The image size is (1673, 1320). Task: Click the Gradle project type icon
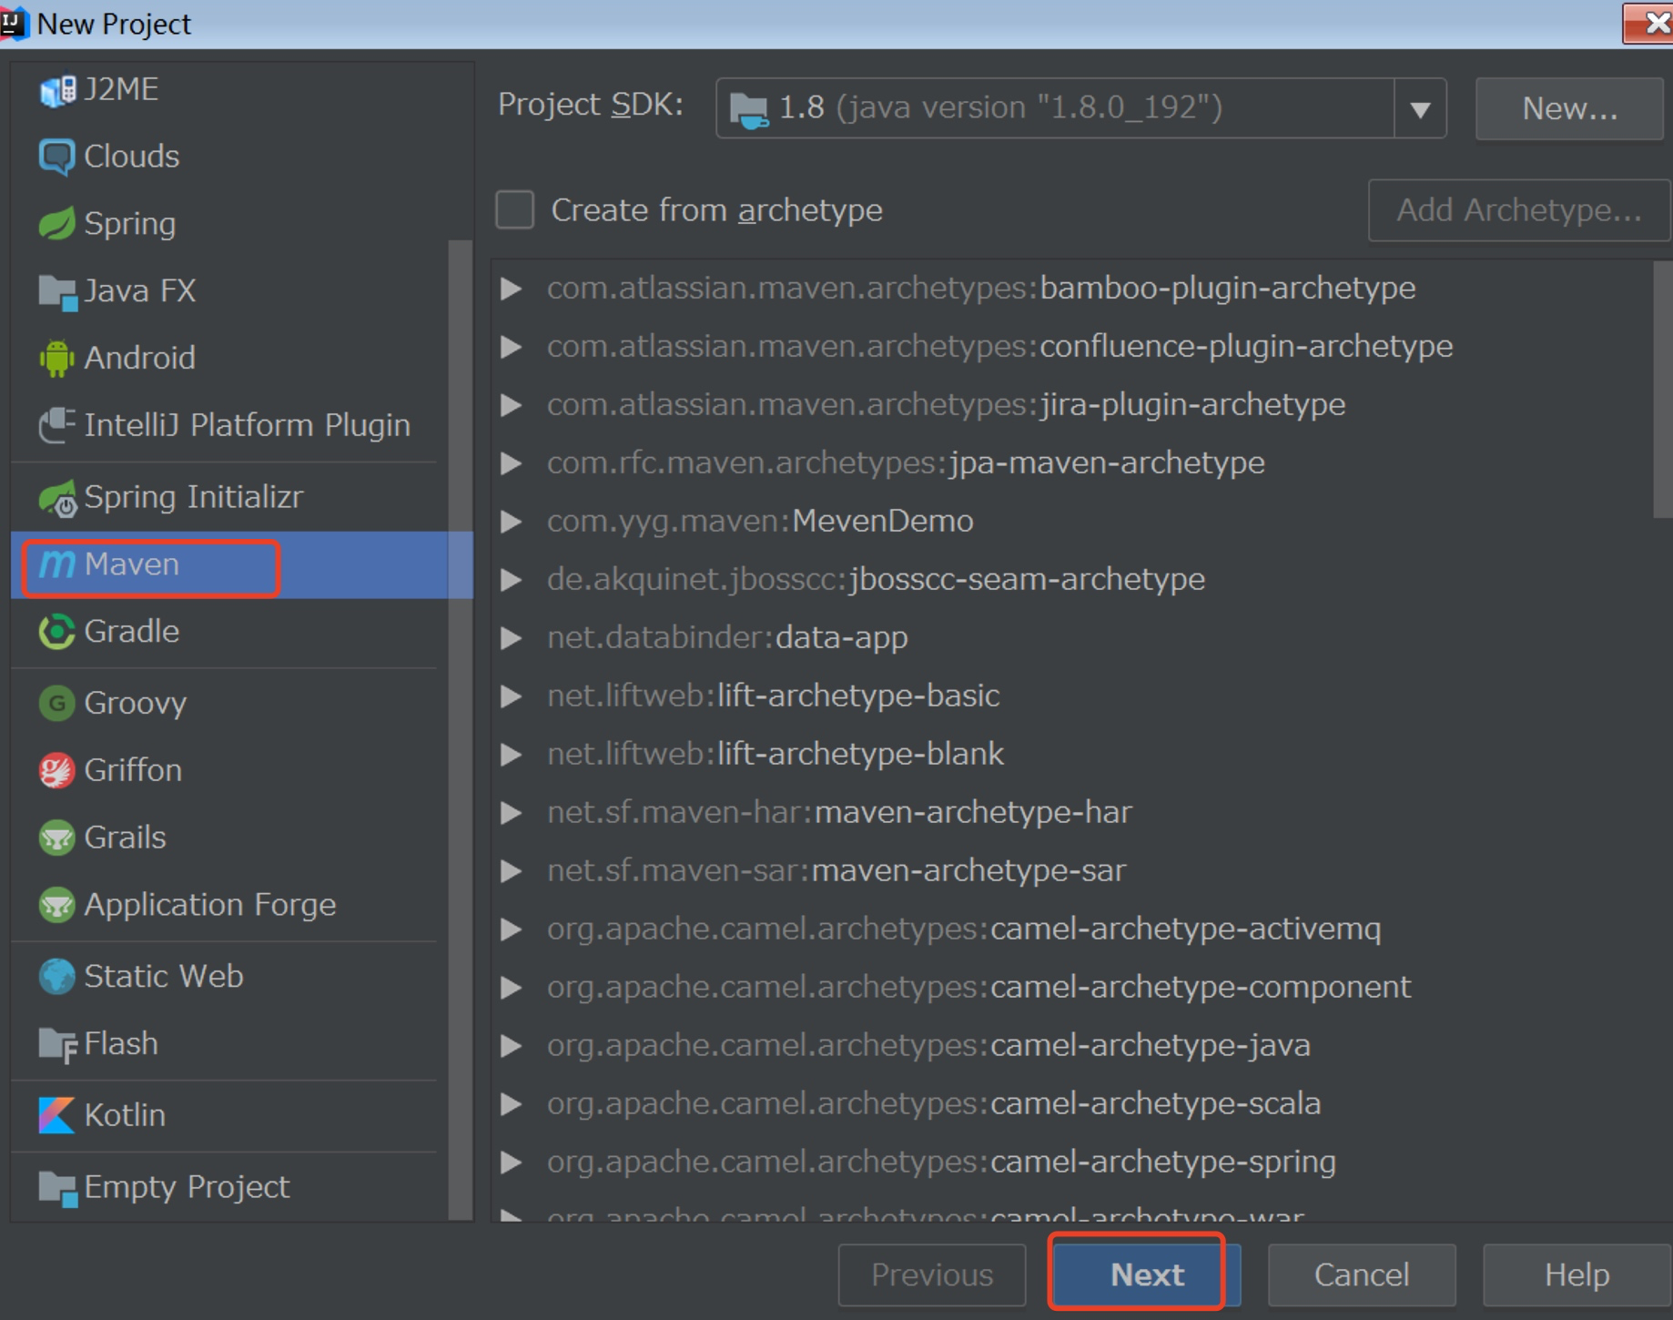point(56,632)
